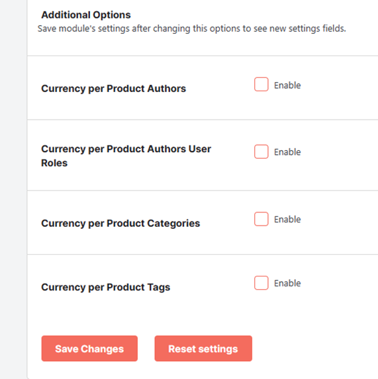Screen dimensions: 378x379
Task: Click the Additional Options heading
Action: coord(86,15)
